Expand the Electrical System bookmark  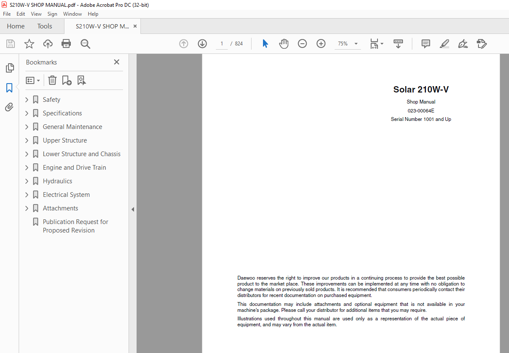pos(27,195)
